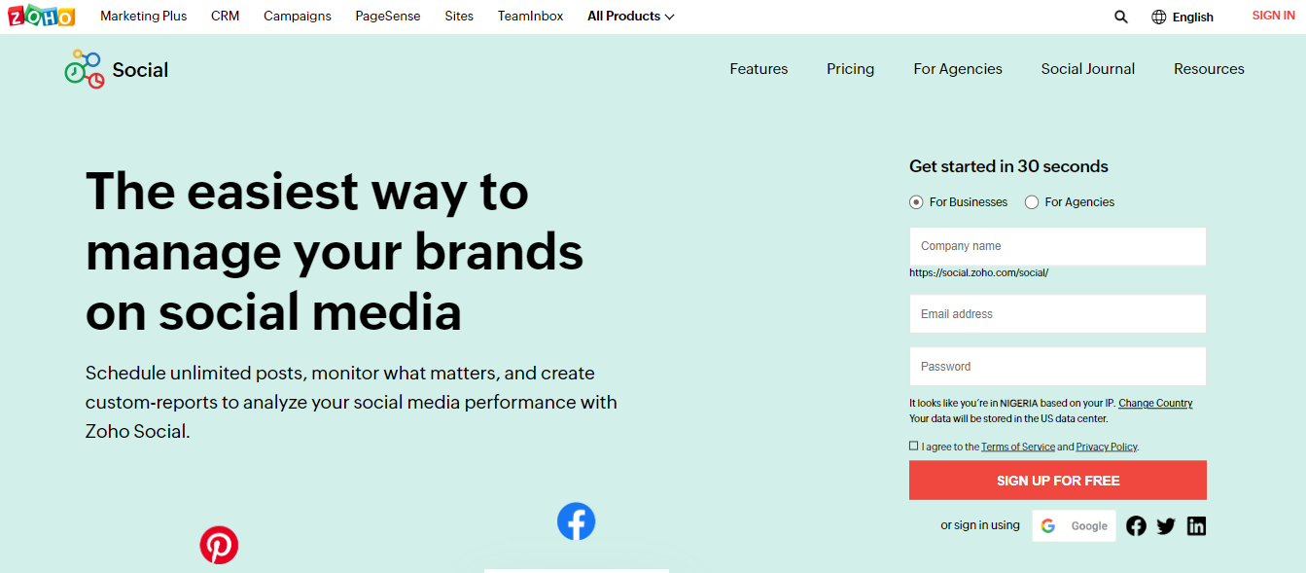Click the Zoho Social logo

pyautogui.click(x=116, y=68)
